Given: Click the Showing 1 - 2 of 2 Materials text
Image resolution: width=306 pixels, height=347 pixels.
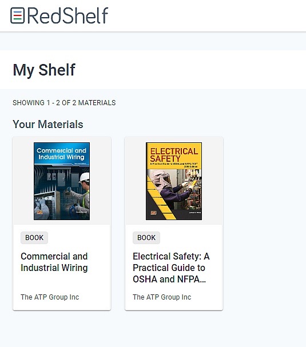Looking at the screenshot, I should pos(64,103).
